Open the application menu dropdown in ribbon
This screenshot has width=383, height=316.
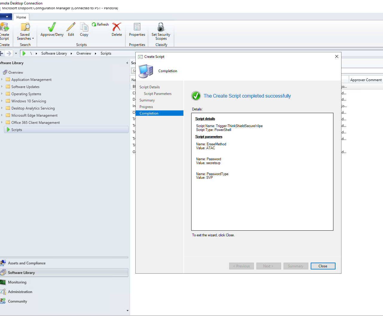[x=6, y=17]
